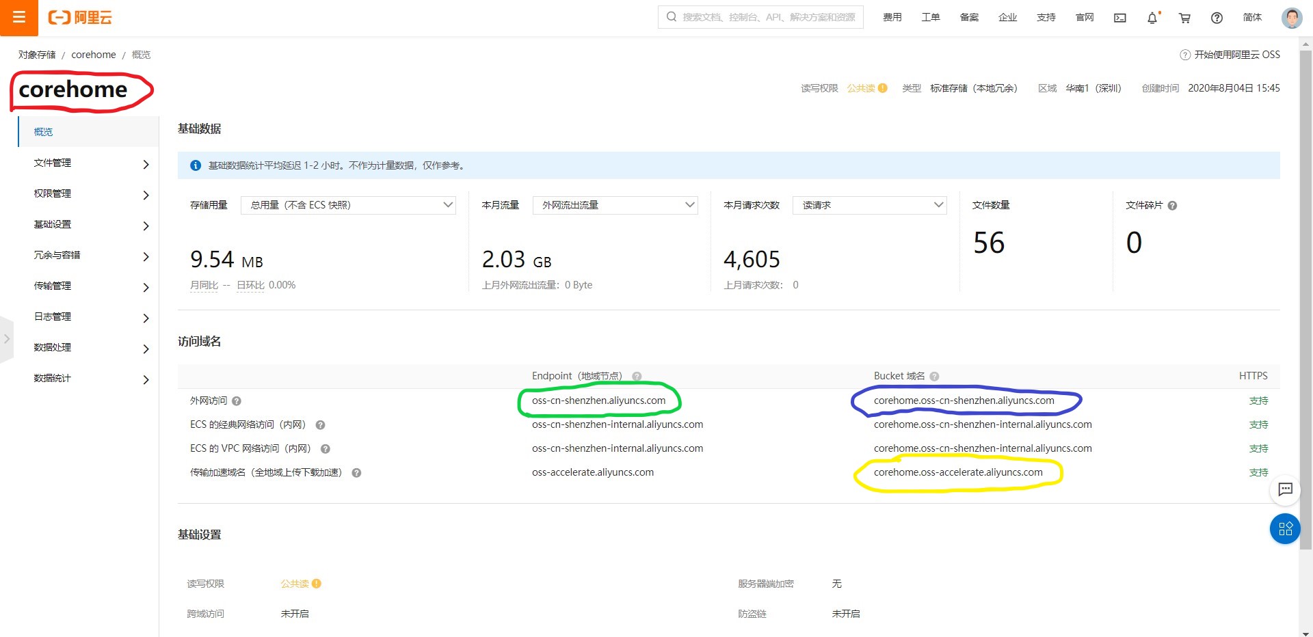Open 本月流量 外网流出流量 dropdown

pyautogui.click(x=615, y=205)
